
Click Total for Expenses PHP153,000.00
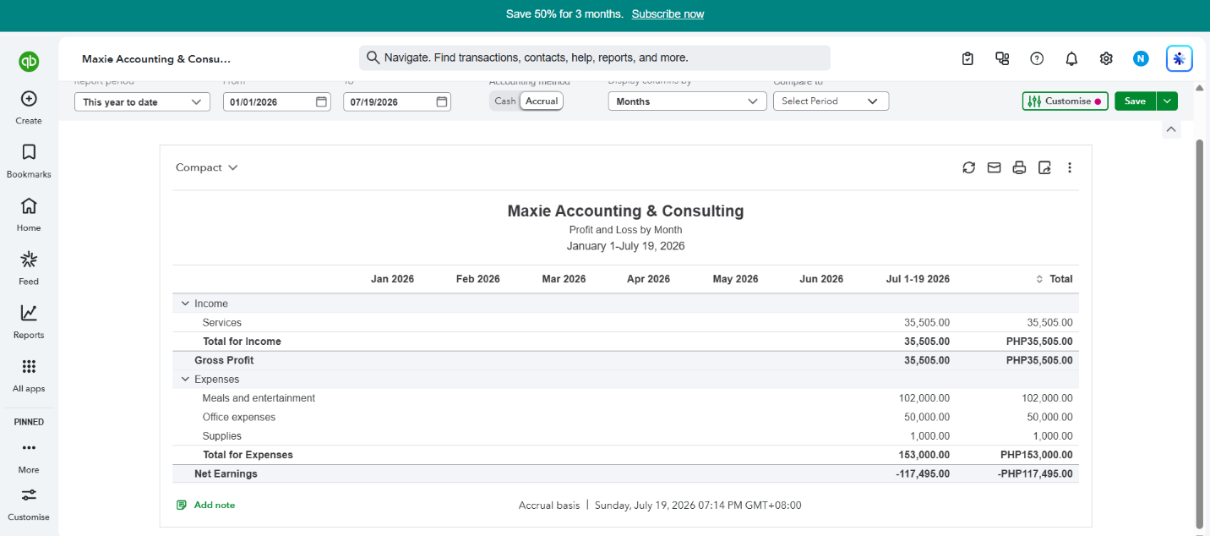pyautogui.click(x=1037, y=455)
